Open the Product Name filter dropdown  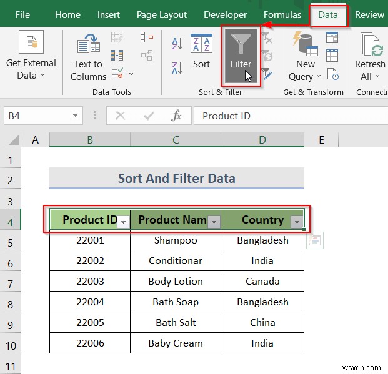[x=214, y=222]
